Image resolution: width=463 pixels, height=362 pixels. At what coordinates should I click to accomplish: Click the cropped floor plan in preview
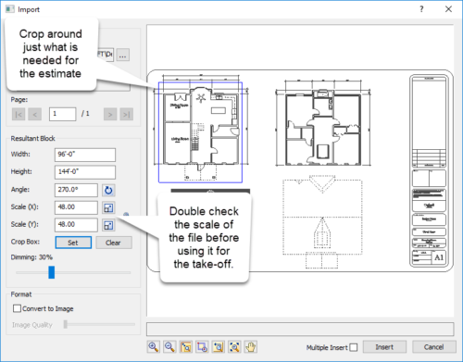201,132
